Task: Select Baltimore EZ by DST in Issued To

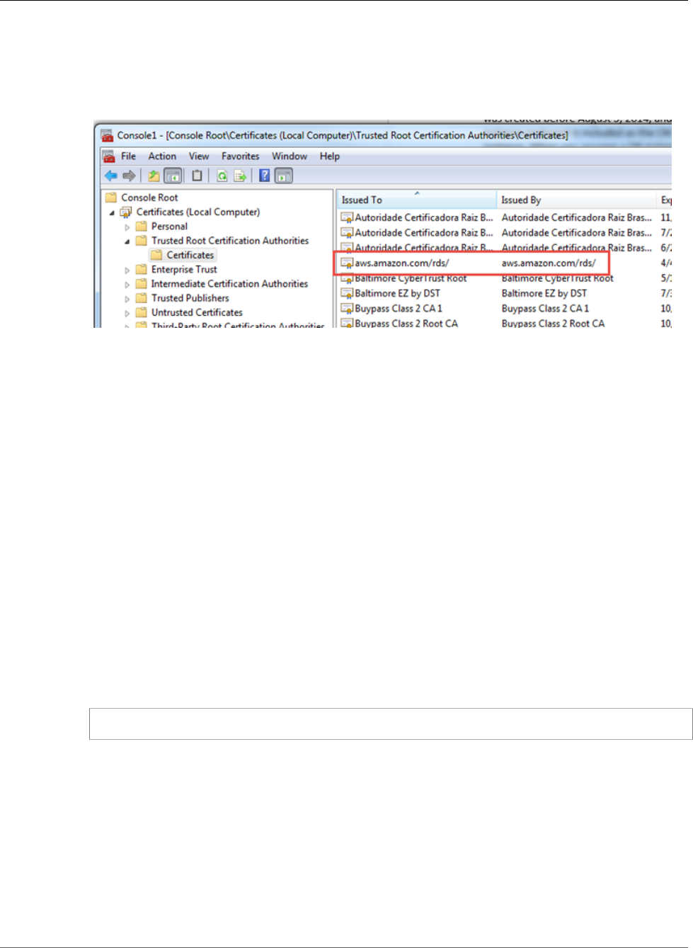Action: pyautogui.click(x=397, y=293)
